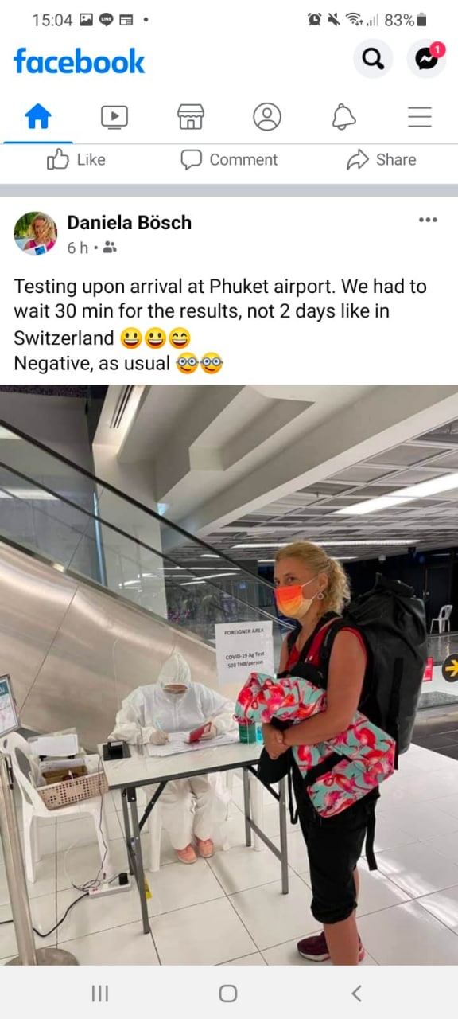This screenshot has height=1019, width=458.
Task: Tap the Android home button
Action: coord(228,993)
